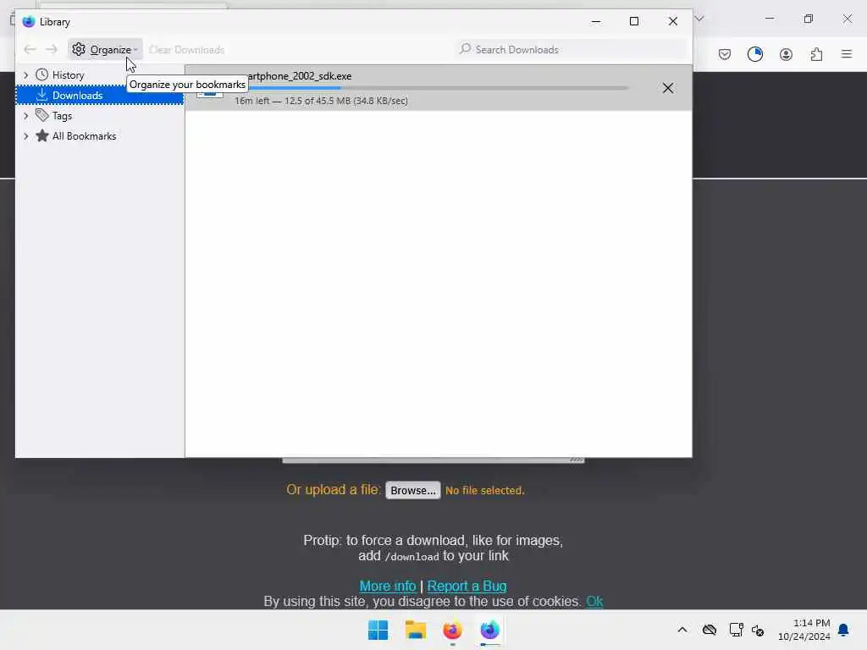The image size is (867, 650).
Task: Click the Downloads arrow icon in sidebar
Action: click(42, 95)
